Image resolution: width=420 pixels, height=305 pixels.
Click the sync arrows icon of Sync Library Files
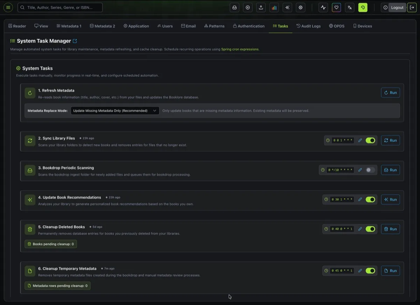point(30,140)
